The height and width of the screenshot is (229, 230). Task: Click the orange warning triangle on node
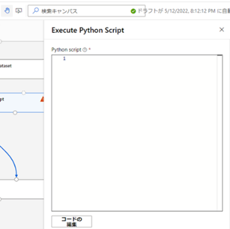click(43, 99)
